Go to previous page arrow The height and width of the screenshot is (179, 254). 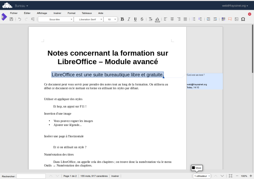[216, 176]
